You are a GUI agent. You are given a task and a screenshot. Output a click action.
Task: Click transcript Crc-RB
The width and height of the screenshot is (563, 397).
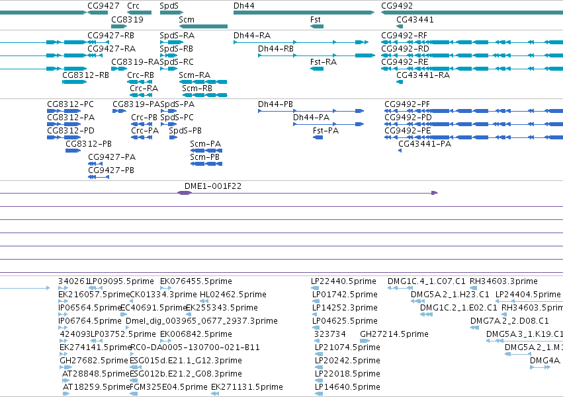click(x=140, y=82)
